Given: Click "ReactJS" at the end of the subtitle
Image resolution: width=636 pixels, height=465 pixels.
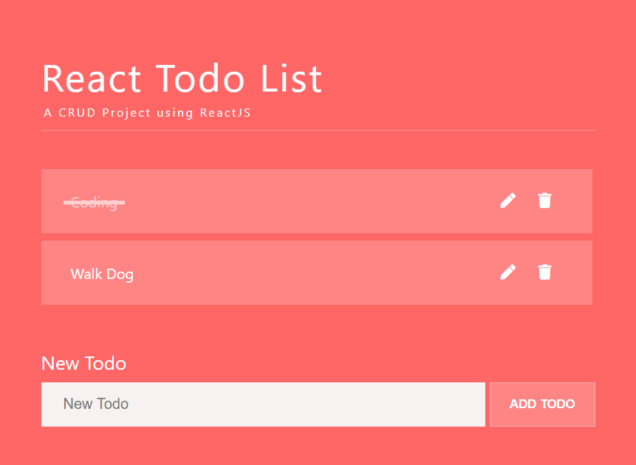Looking at the screenshot, I should pyautogui.click(x=225, y=113).
